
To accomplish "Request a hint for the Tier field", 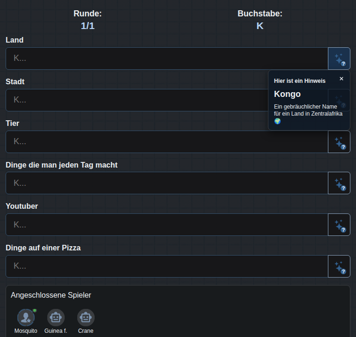I will [339, 142].
